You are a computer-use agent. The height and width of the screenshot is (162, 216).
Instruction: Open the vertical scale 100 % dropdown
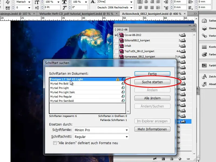[x=58, y=2]
